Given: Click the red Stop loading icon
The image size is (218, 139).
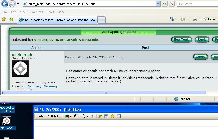Looking at the screenshot, I should click(x=172, y=4).
